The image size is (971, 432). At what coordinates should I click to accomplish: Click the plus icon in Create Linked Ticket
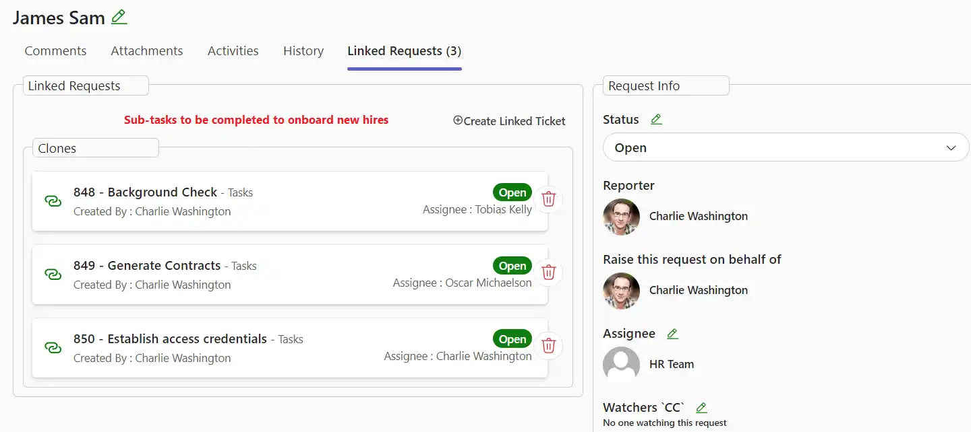458,120
